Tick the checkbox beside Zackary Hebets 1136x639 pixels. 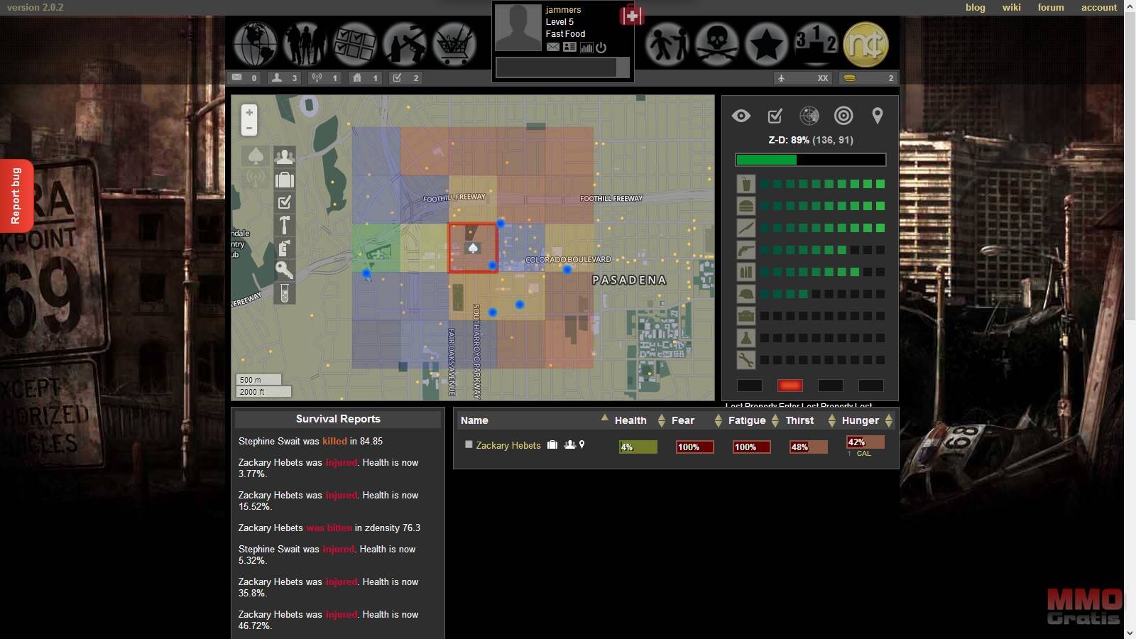[469, 444]
